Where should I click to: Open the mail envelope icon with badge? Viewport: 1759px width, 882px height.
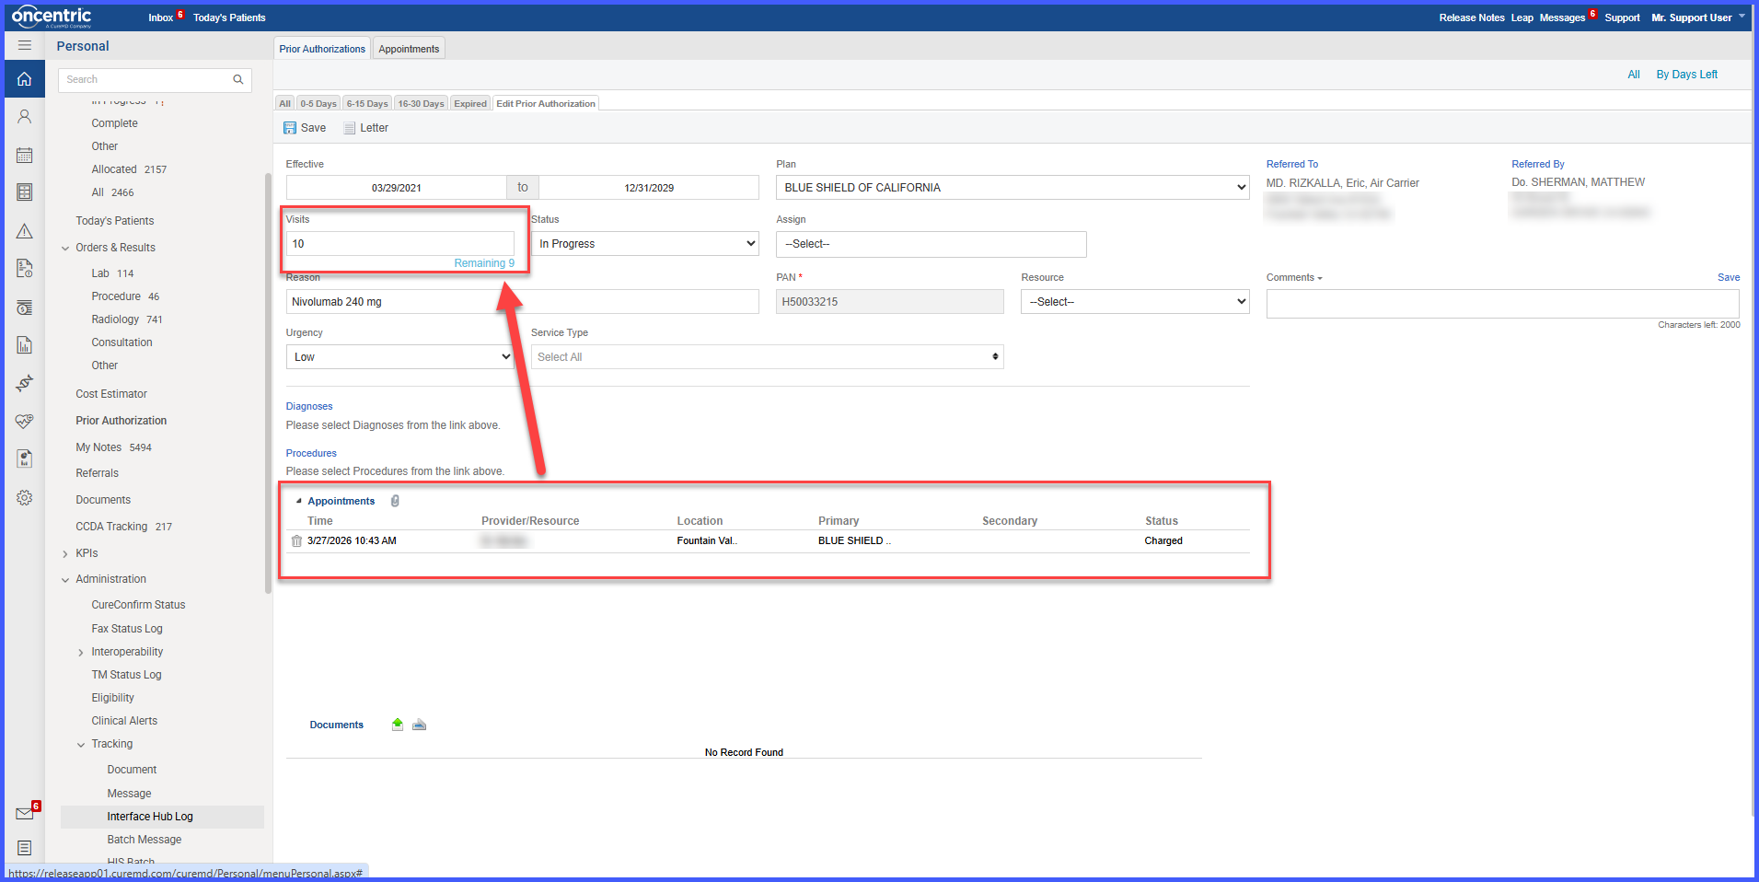click(x=25, y=813)
